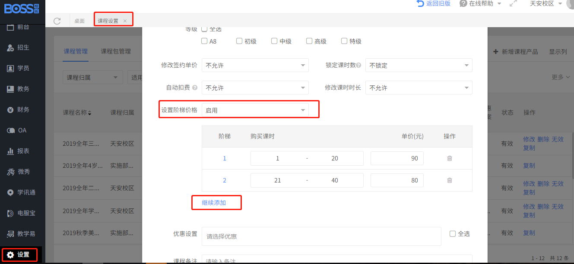Click the 课程备注 input field
Image resolution: width=574 pixels, height=264 pixels.
point(337,259)
